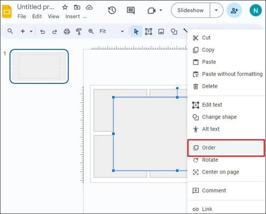Choose Delete from context menu
Image resolution: width=266 pixels, height=214 pixels.
coord(227,86)
